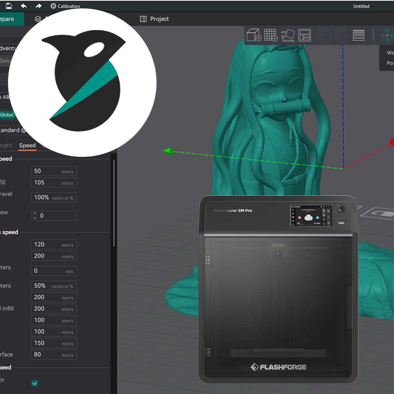The height and width of the screenshot is (394, 394).
Task: Click the Variable layer height icon
Action: pos(359,35)
